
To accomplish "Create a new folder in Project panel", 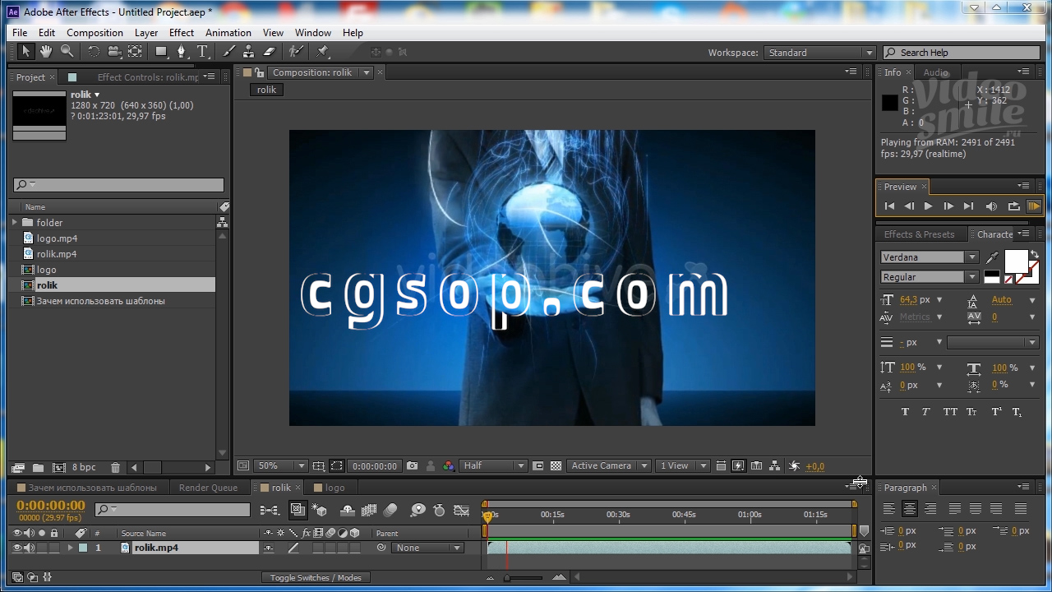I will pos(38,468).
